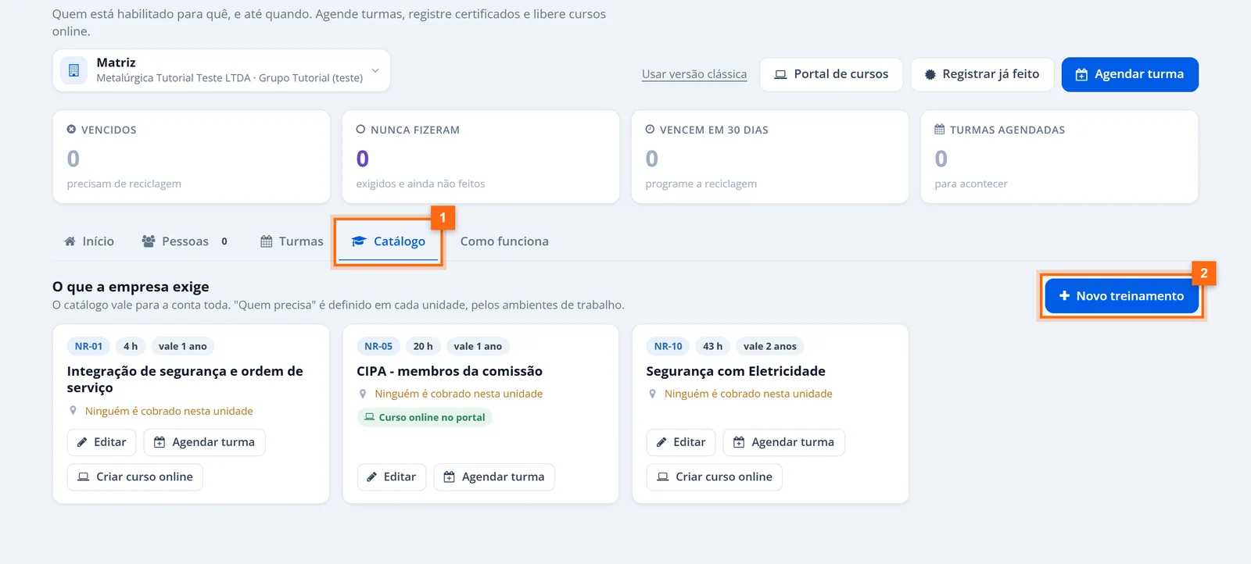Create online course for the NR-01 training
This screenshot has height=564, width=1251.
point(135,477)
